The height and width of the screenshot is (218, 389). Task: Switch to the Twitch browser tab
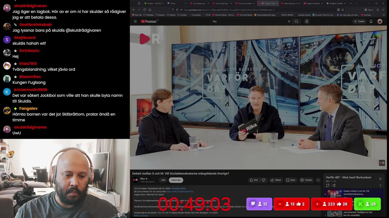[x=177, y=3]
